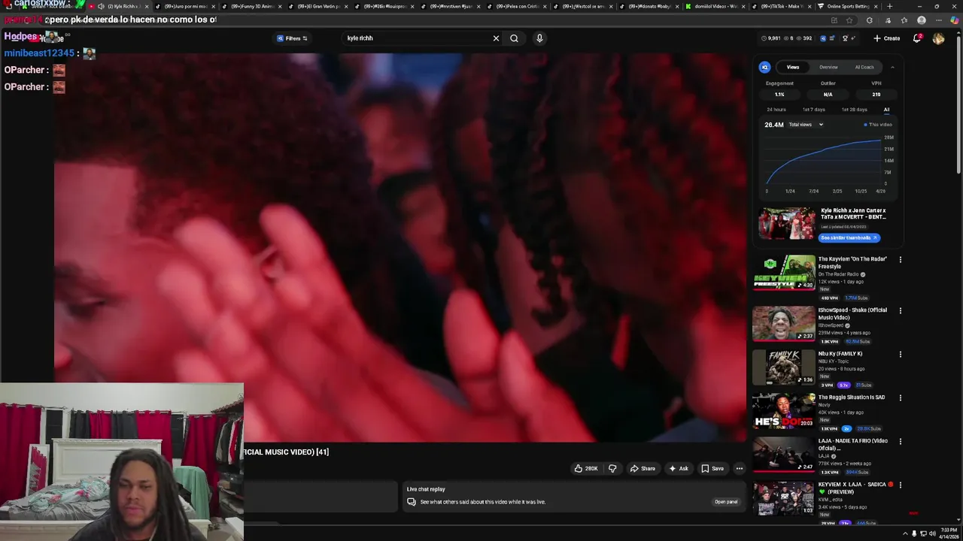Clear the 'kyle richh' search text with X
The image size is (963, 541).
(x=496, y=38)
